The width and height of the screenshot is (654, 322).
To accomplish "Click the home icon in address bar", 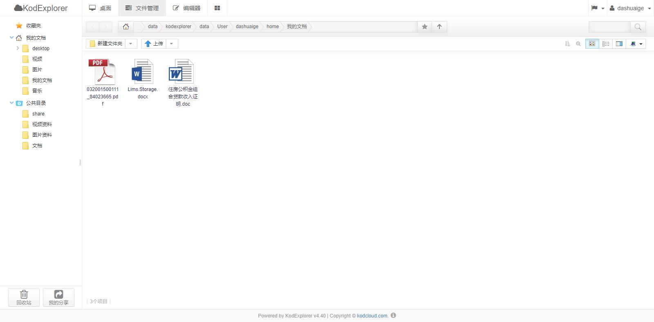I will [126, 27].
